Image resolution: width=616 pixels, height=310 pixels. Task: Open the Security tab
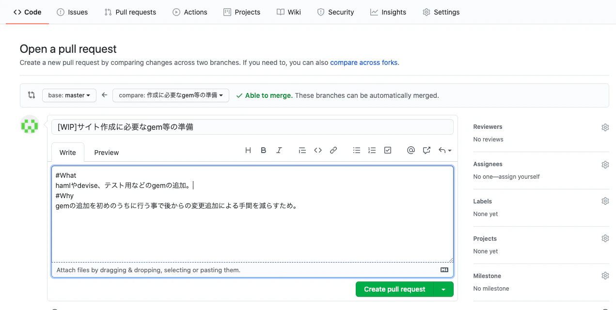[335, 12]
